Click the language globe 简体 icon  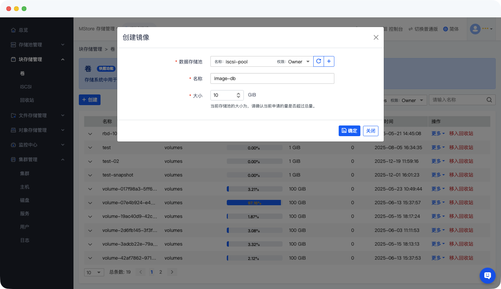(x=445, y=29)
